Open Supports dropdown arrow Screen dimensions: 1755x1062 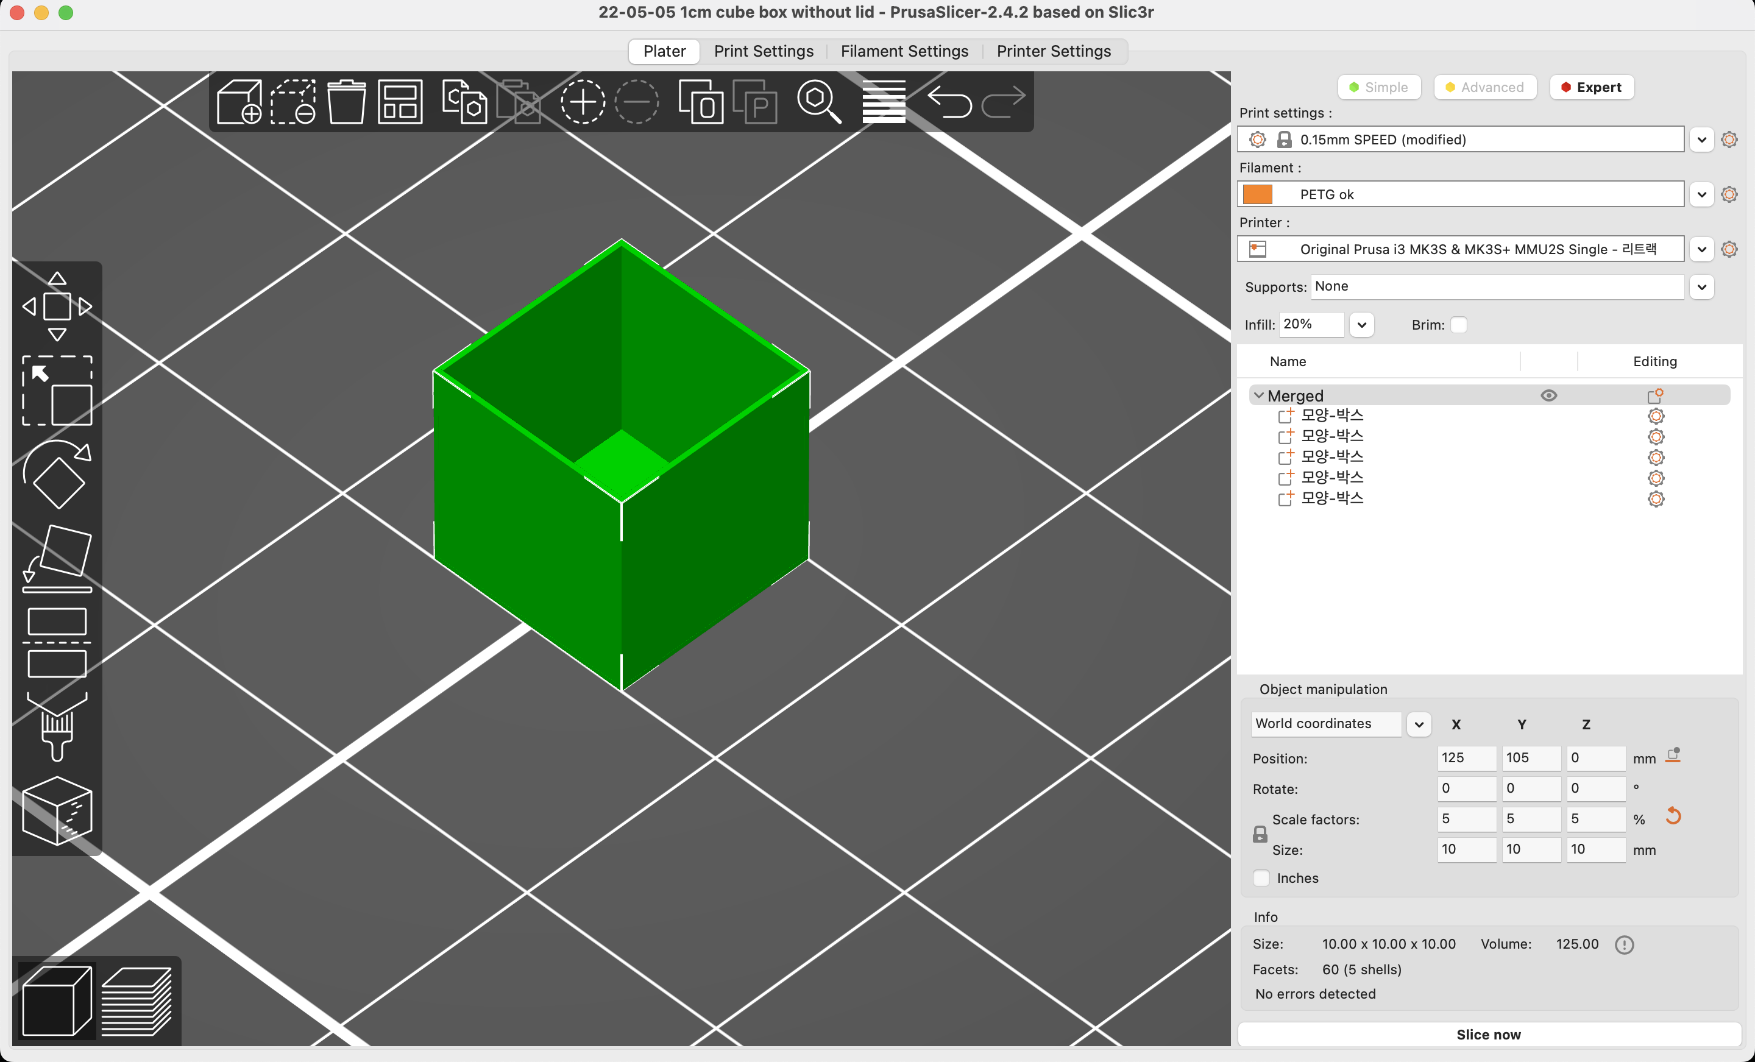click(1701, 287)
